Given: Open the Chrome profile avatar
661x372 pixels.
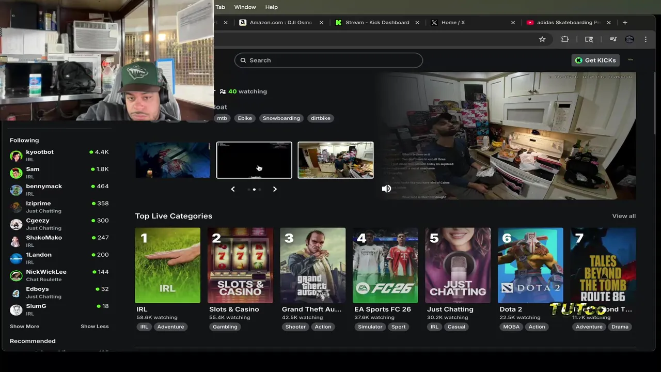Looking at the screenshot, I should click(x=629, y=39).
